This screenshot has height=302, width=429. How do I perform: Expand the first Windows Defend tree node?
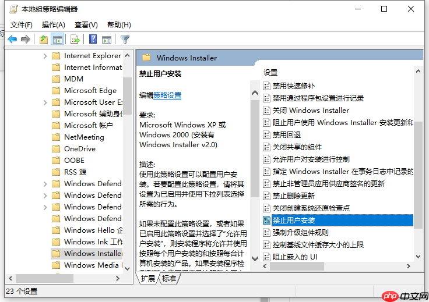tap(45, 184)
